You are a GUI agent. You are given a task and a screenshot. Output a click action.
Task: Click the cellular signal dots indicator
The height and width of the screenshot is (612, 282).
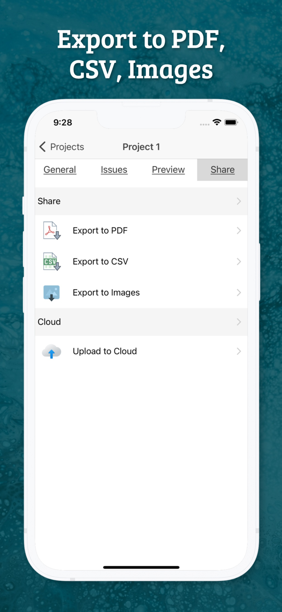point(204,124)
